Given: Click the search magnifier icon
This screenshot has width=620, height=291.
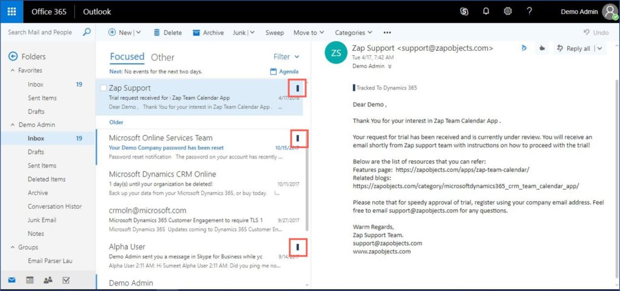Looking at the screenshot, I should click(x=87, y=32).
